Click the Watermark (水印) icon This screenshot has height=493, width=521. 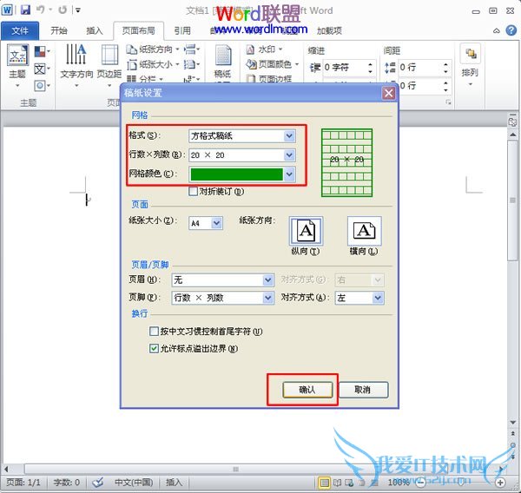point(250,49)
